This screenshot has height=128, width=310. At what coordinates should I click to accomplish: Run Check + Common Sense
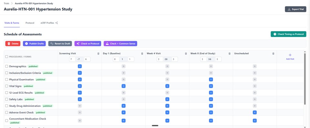120,43
